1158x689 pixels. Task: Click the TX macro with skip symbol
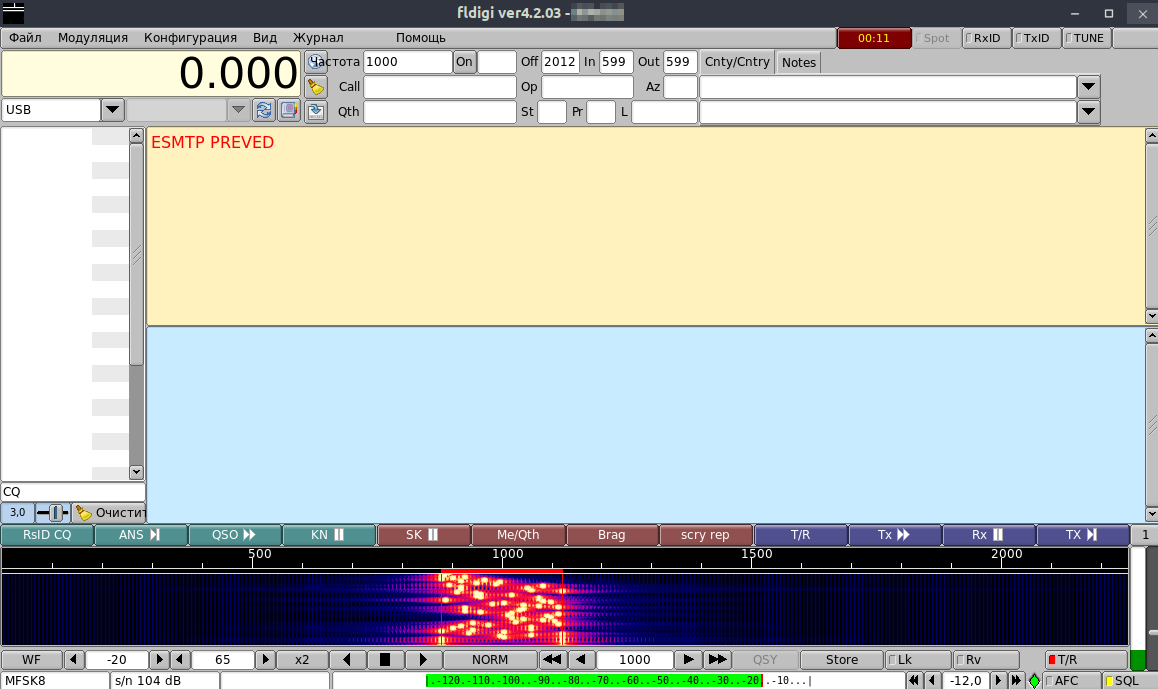point(1083,535)
